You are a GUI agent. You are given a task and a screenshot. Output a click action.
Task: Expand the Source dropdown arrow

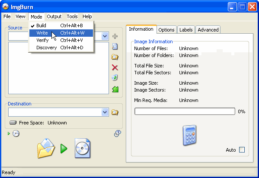(105, 36)
